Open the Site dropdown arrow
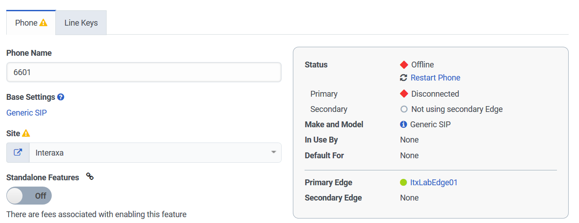The image size is (579, 223). [x=273, y=152]
